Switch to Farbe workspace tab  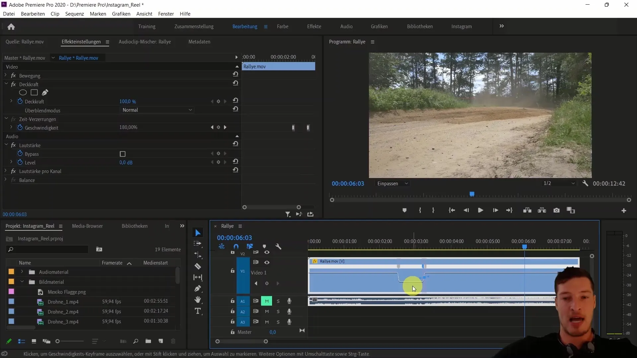point(283,26)
